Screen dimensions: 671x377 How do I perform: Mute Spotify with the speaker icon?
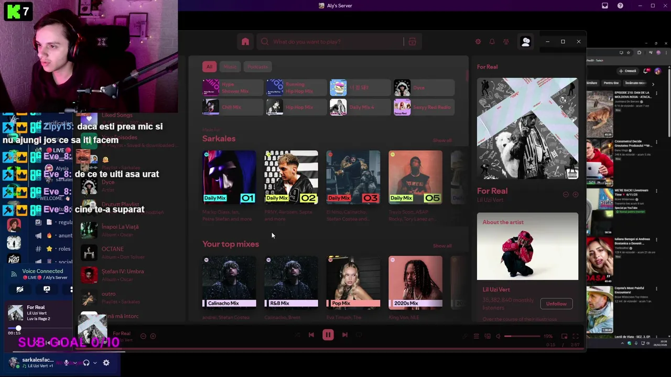tap(499, 336)
